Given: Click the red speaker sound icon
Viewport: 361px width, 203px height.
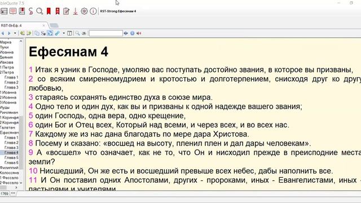Looking at the screenshot, I should point(139,33).
